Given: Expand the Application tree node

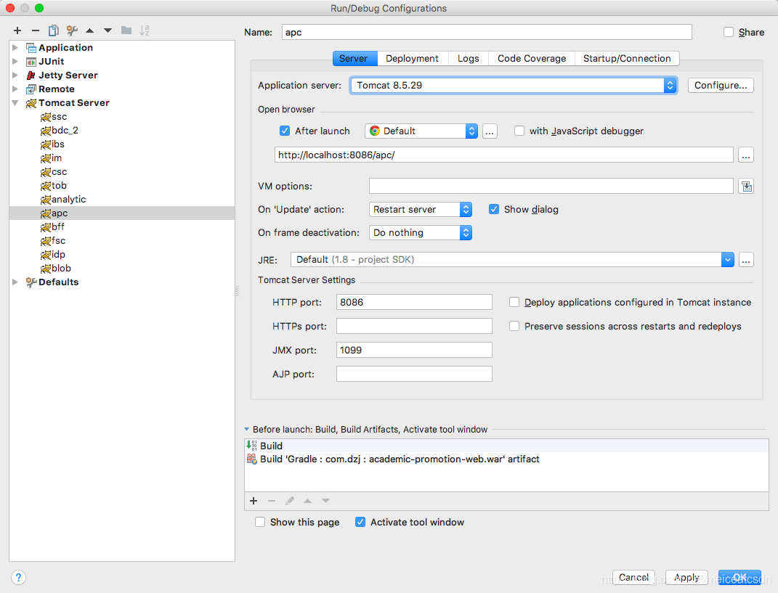Looking at the screenshot, I should tap(15, 48).
